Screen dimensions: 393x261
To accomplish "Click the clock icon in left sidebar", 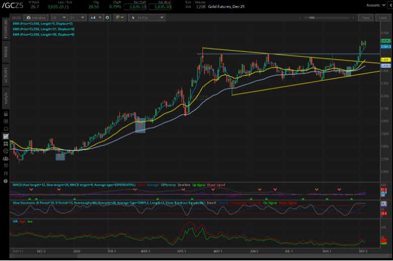I will pos(6,150).
